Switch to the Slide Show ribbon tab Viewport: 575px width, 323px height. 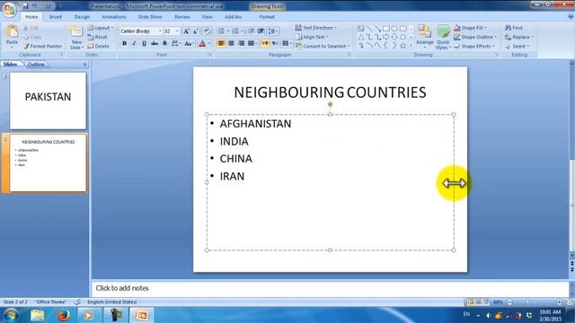coord(150,17)
